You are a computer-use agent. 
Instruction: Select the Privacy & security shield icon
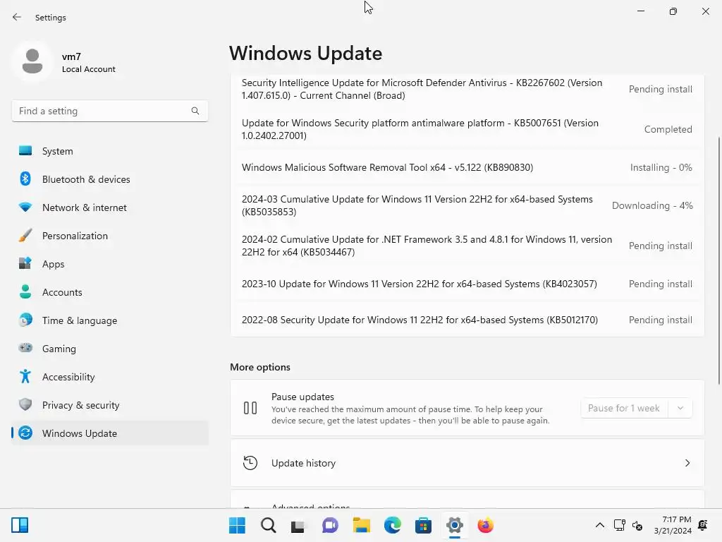tap(25, 404)
